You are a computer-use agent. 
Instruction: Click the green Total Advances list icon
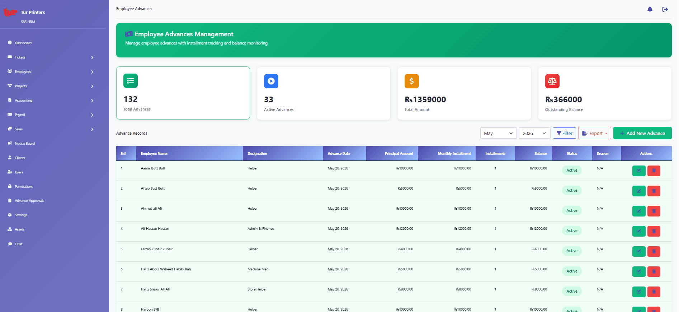[x=131, y=81]
